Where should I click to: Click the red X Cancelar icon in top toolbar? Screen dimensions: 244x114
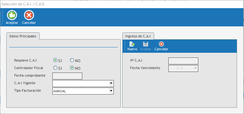[29, 15]
